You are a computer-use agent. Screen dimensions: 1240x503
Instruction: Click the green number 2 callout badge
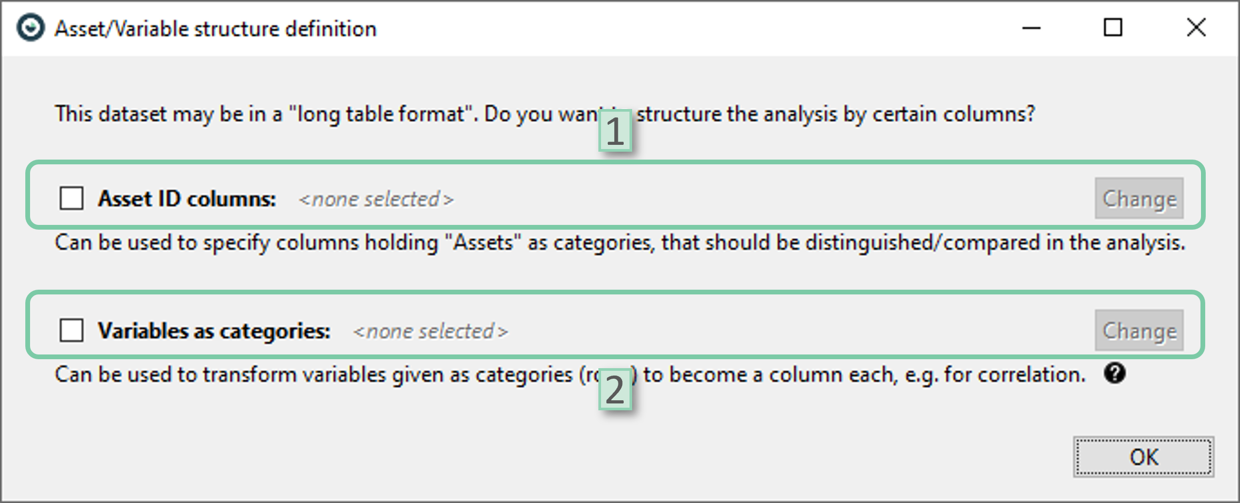click(615, 390)
